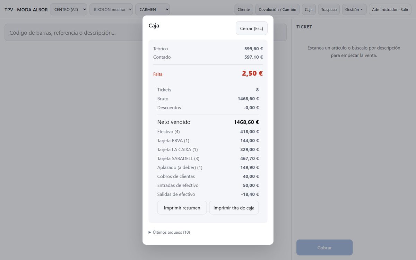
Task: Click the Caja dialog title
Action: click(154, 25)
